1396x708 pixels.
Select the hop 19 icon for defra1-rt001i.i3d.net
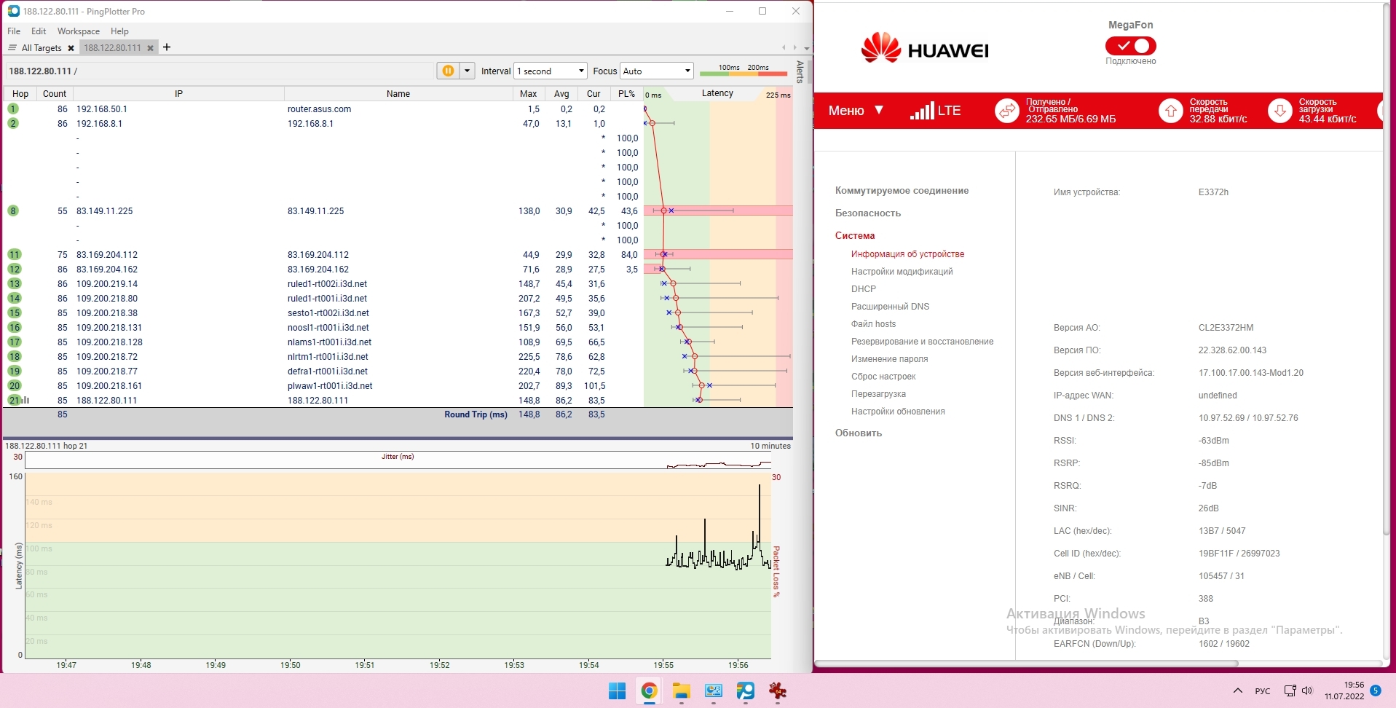pyautogui.click(x=15, y=371)
